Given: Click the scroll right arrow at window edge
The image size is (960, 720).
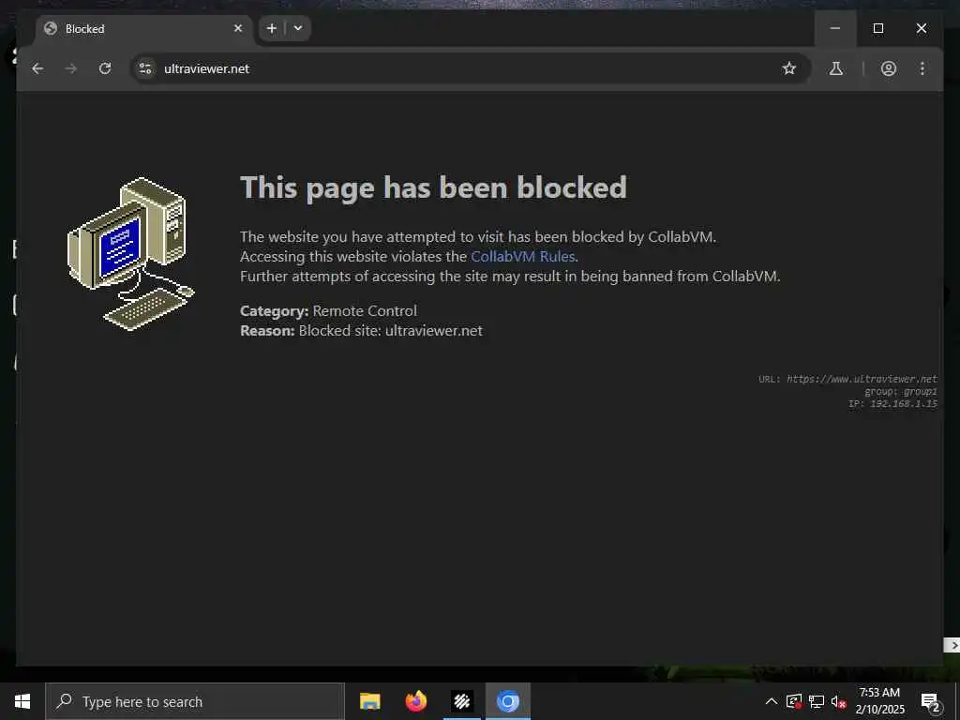Looking at the screenshot, I should click(952, 645).
